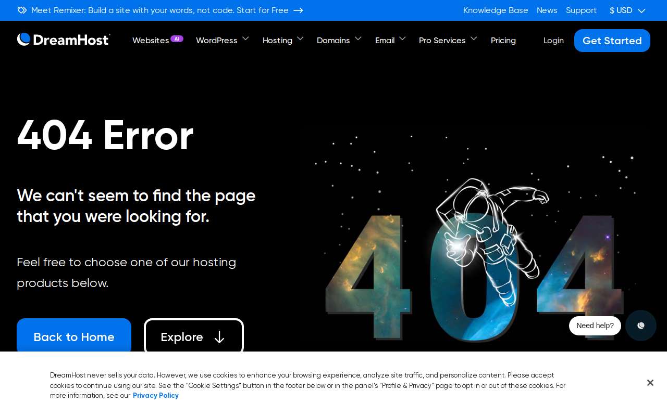Expand the Hosting dropdown chevron
Image resolution: width=667 pixels, height=416 pixels.
pos(300,38)
